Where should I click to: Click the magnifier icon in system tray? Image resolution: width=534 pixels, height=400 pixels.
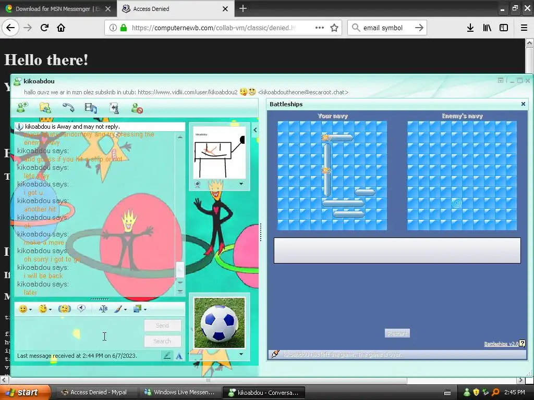coord(496,393)
